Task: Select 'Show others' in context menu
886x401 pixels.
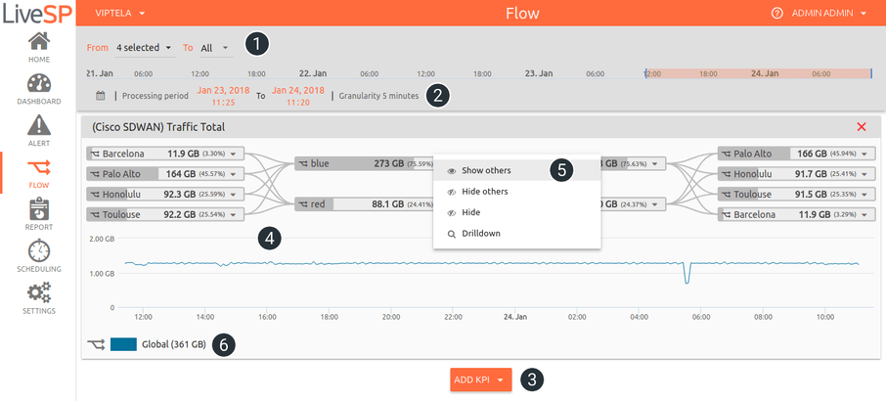Action: (516, 170)
